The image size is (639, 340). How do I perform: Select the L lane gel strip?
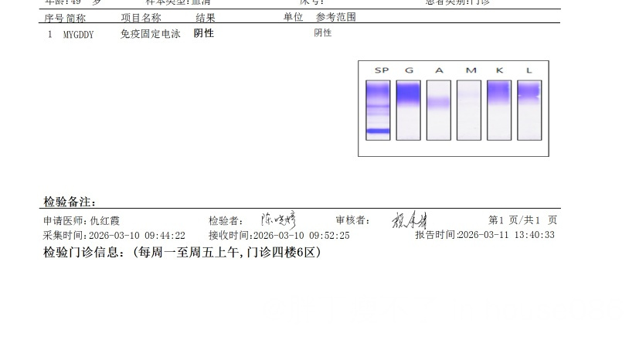[x=529, y=110]
